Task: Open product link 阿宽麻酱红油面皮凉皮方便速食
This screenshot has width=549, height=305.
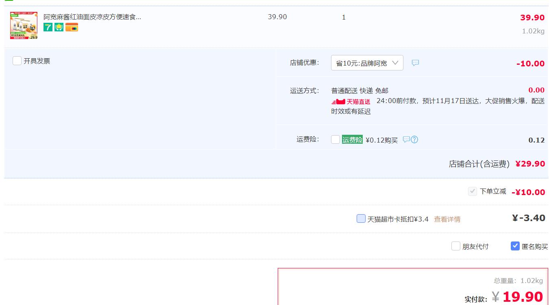Action: [92, 17]
